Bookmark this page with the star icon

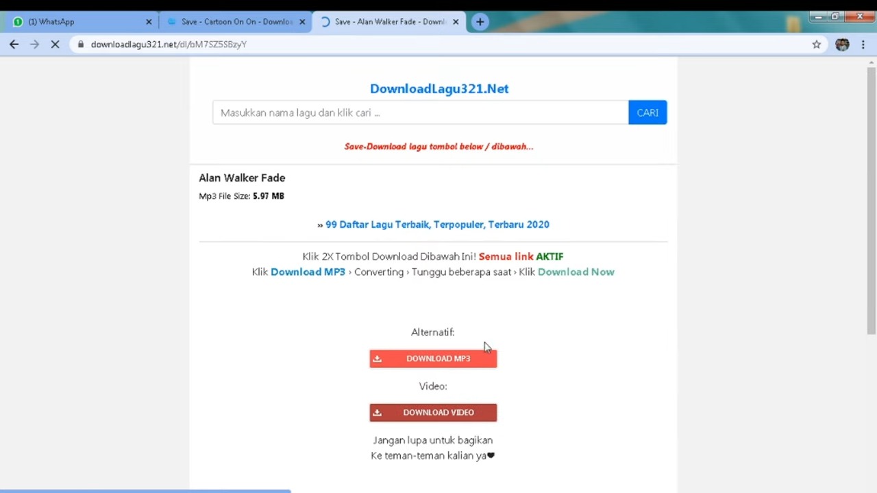(x=817, y=44)
